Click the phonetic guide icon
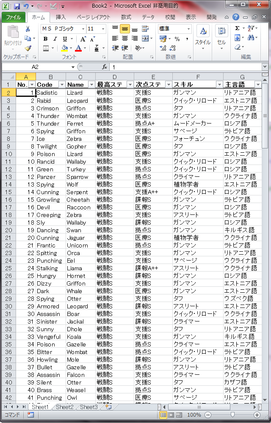The image size is (271, 423). [97, 48]
